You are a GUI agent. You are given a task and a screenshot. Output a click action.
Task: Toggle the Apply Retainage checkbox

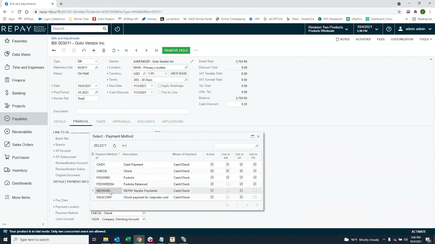click(x=160, y=86)
